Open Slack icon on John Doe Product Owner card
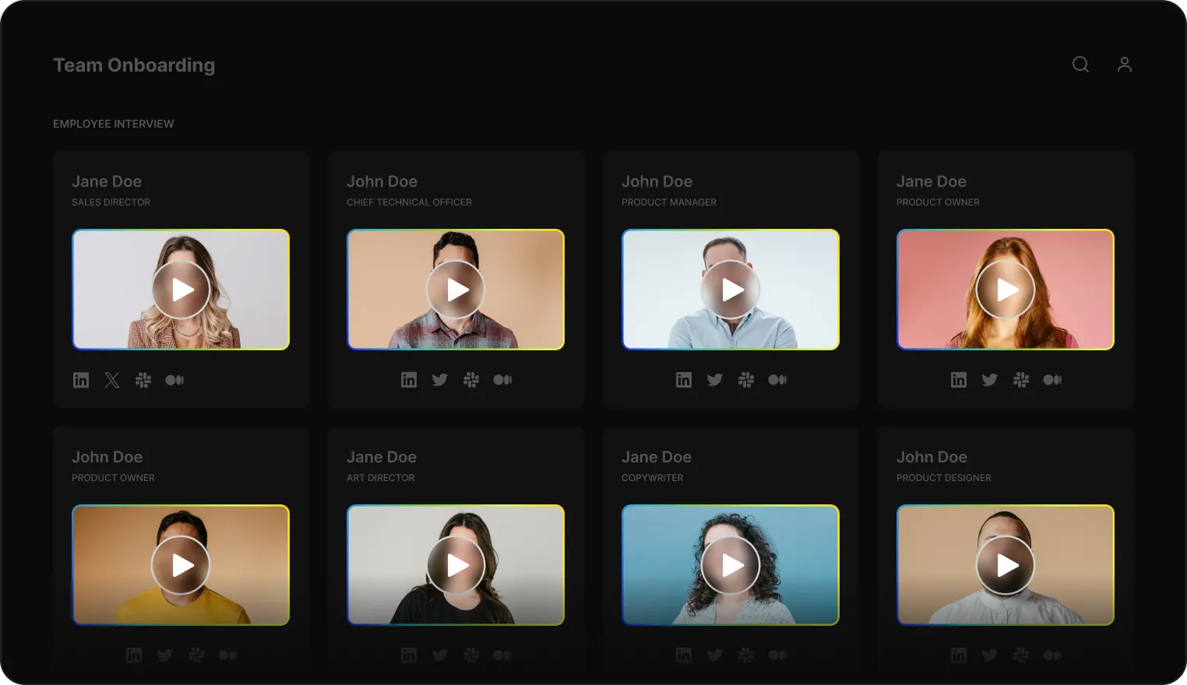 pyautogui.click(x=196, y=655)
